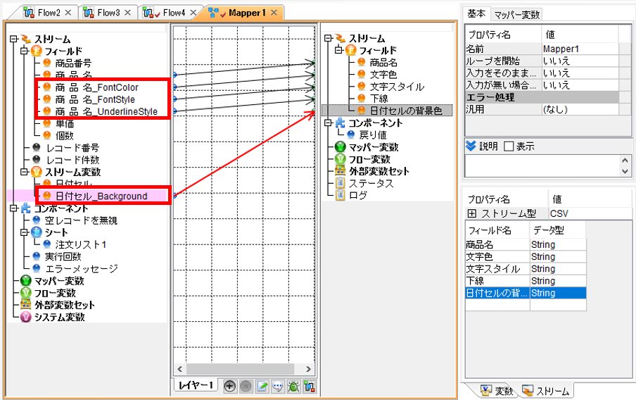This screenshot has height=400, width=636.
Task: Close the Mapper1 tab
Action: 274,13
